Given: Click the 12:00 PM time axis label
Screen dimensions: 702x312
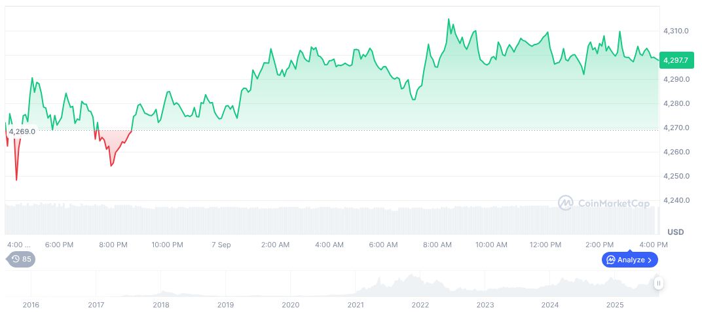Looking at the screenshot, I should (x=545, y=245).
